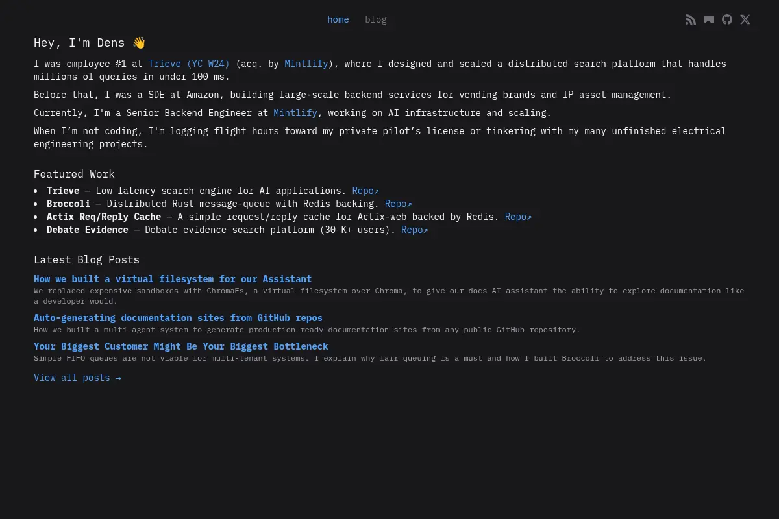Screen dimensions: 779x519
Task: Open the Mintlify link after "Senior Backend Engineer at"
Action: (295, 113)
